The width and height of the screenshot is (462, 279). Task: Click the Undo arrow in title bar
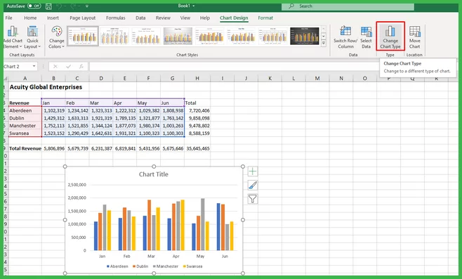coord(59,6)
